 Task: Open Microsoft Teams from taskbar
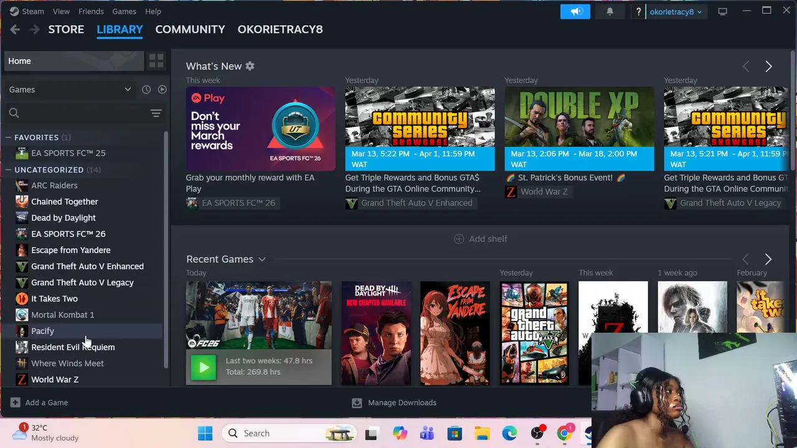tap(427, 433)
